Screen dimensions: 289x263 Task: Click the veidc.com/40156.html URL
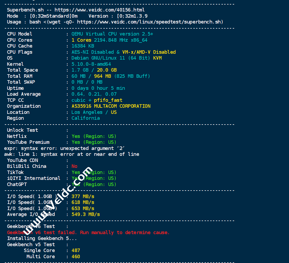(99, 10)
